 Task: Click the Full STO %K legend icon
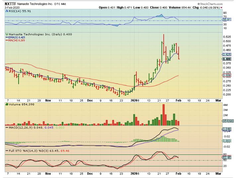tap(6, 151)
